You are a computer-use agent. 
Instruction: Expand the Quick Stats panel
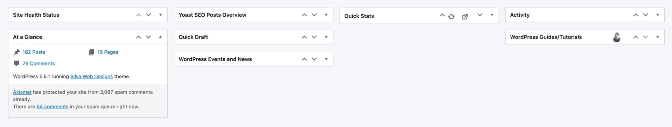click(x=492, y=15)
